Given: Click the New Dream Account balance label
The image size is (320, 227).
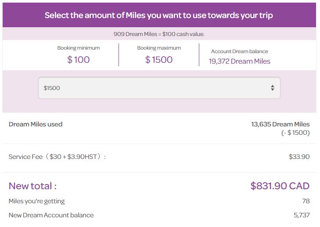Looking at the screenshot, I should [51, 215].
